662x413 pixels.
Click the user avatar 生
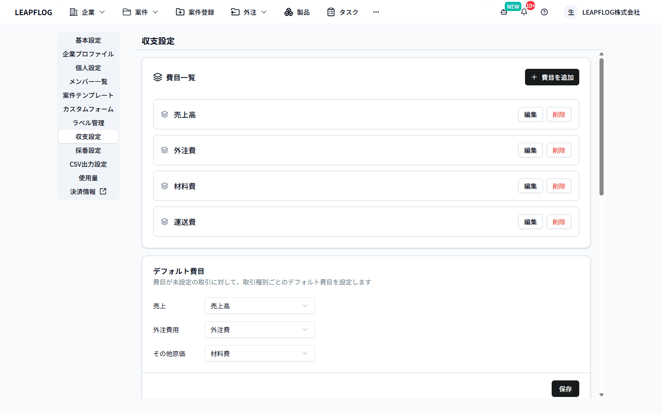(571, 12)
